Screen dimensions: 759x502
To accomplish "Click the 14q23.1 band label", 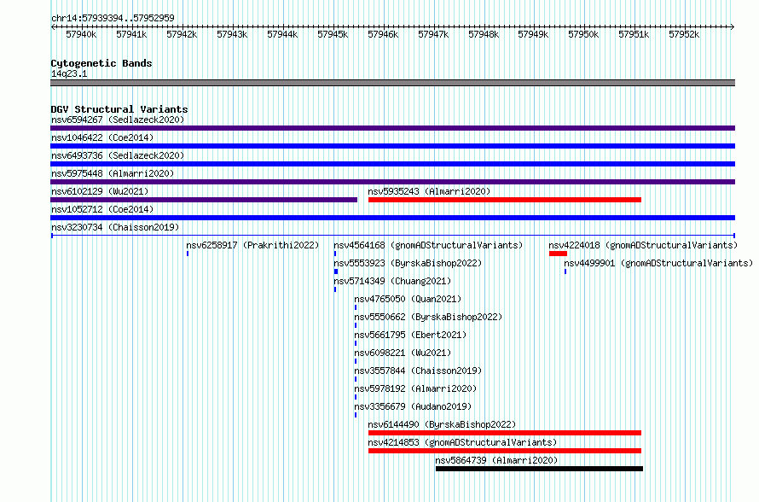I will [x=69, y=73].
